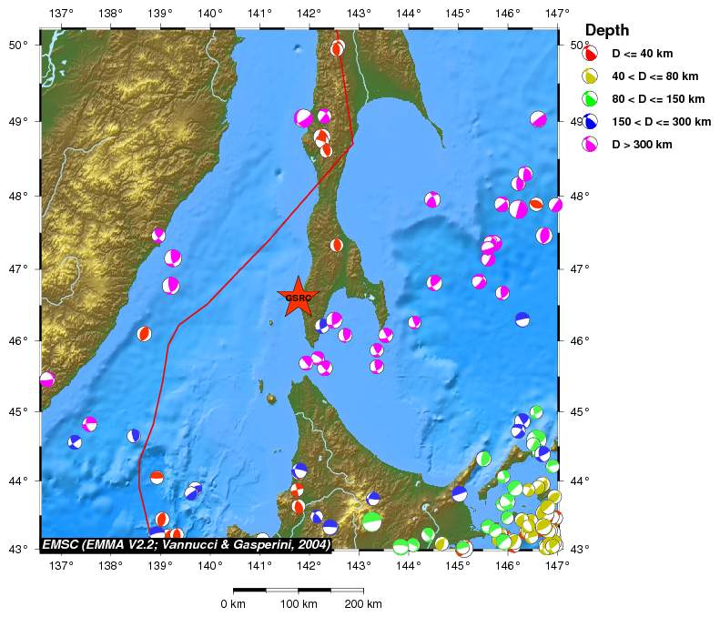Click the magenta beachball on the map's left edge
This screenshot has width=720, height=617.
47,379
